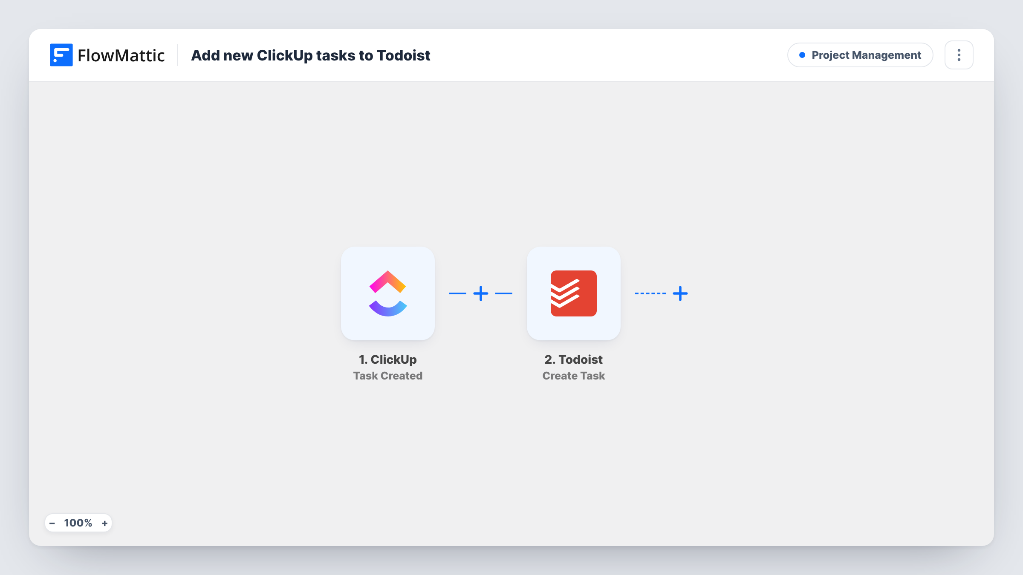This screenshot has width=1023, height=575.
Task: Select the '2. Todoist' step label
Action: point(574,359)
